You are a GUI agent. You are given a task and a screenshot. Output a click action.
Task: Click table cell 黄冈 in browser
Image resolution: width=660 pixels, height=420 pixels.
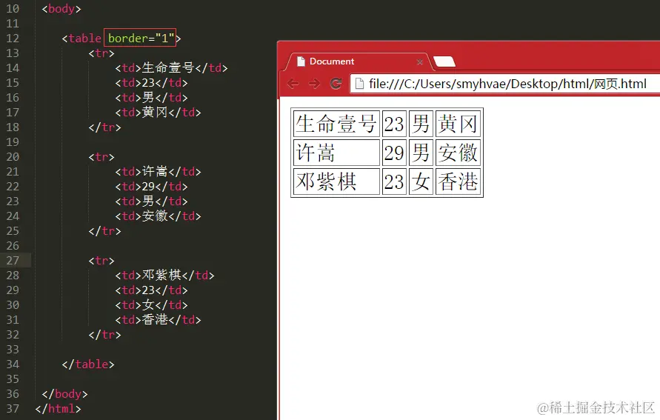coord(458,124)
